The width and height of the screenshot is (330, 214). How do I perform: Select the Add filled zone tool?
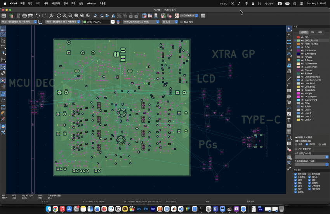coord(289,66)
